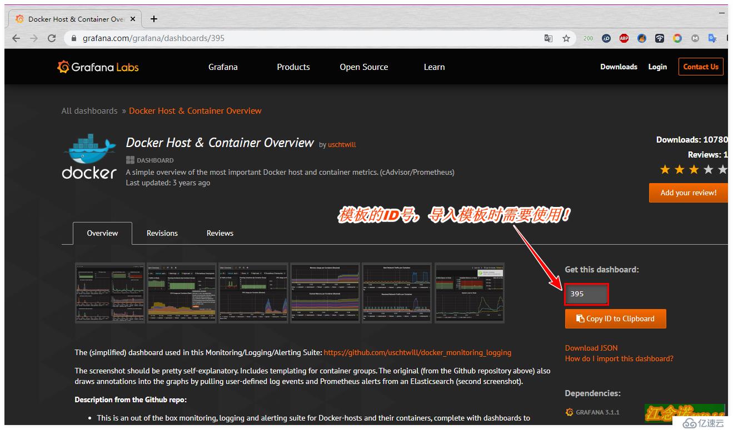The height and width of the screenshot is (430, 733).
Task: Click the colorful Google circle extension icon
Action: tap(677, 38)
